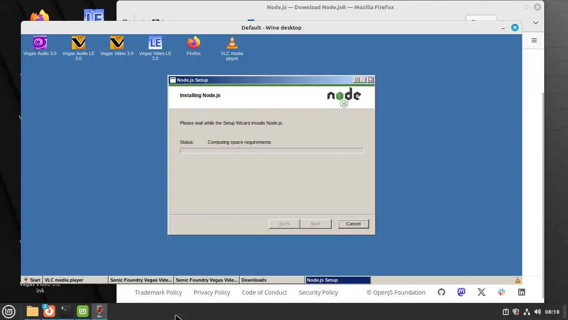Image resolution: width=568 pixels, height=320 pixels.
Task: Open Security Policy link
Action: click(318, 292)
